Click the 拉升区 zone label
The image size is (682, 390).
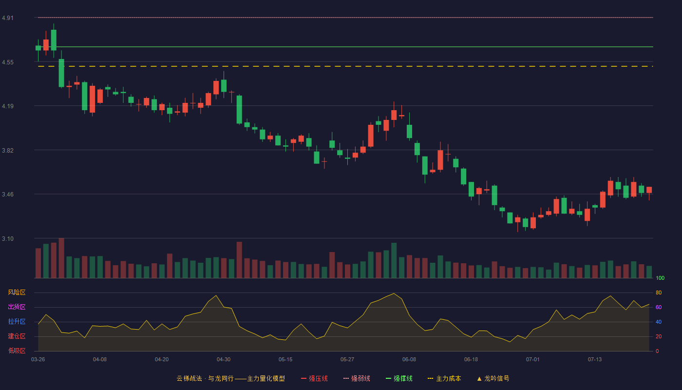point(17,322)
